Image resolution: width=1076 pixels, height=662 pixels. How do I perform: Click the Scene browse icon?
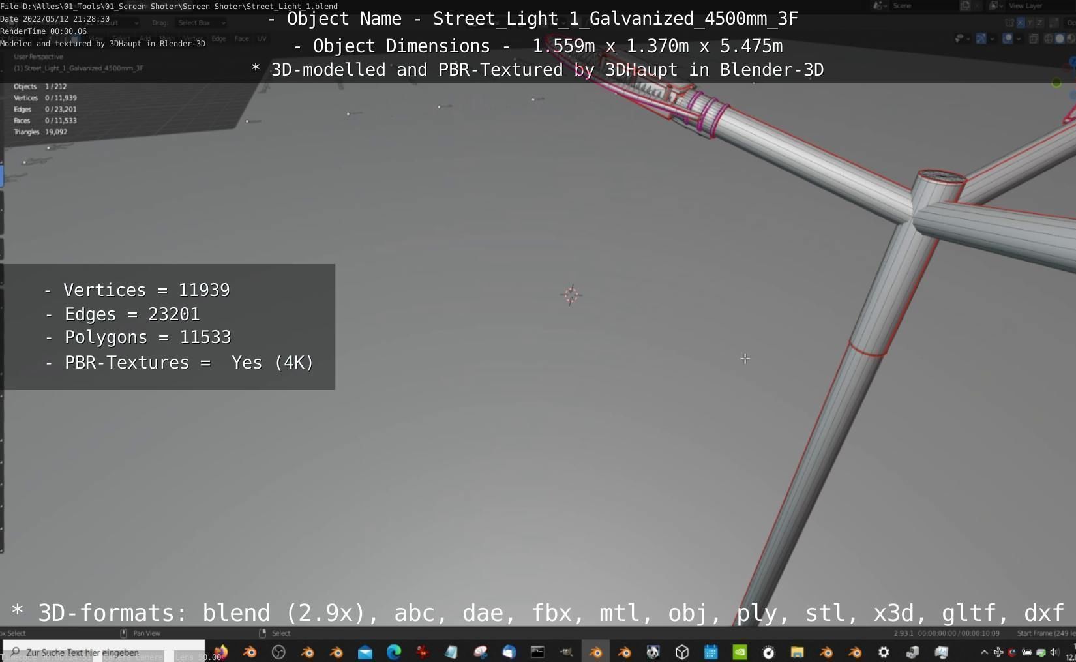(x=880, y=6)
